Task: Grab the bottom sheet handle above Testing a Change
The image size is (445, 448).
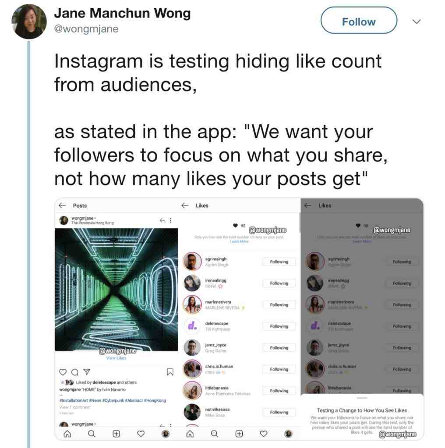Action: click(362, 398)
